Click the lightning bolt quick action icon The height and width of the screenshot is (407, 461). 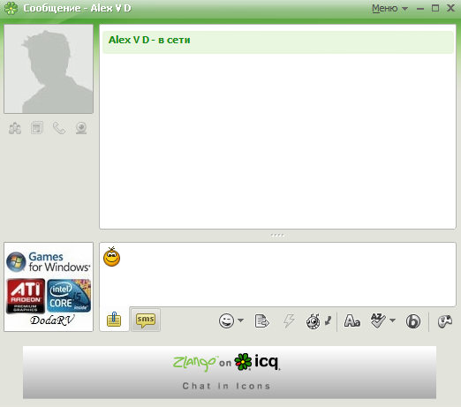click(289, 320)
